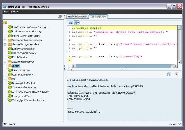185x130 pixels.
Task: Select the UserTransactionSessionFactory label in tree
Action: (29, 27)
